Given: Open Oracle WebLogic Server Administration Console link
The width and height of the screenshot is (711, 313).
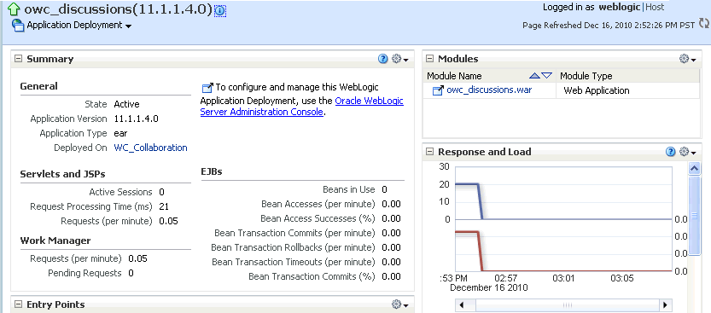Looking at the screenshot, I should tap(302, 107).
